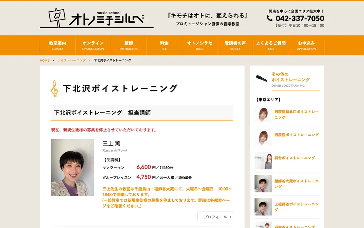Click the treble clef icon beside the heading
The height and width of the screenshot is (228, 364).
tap(54, 88)
